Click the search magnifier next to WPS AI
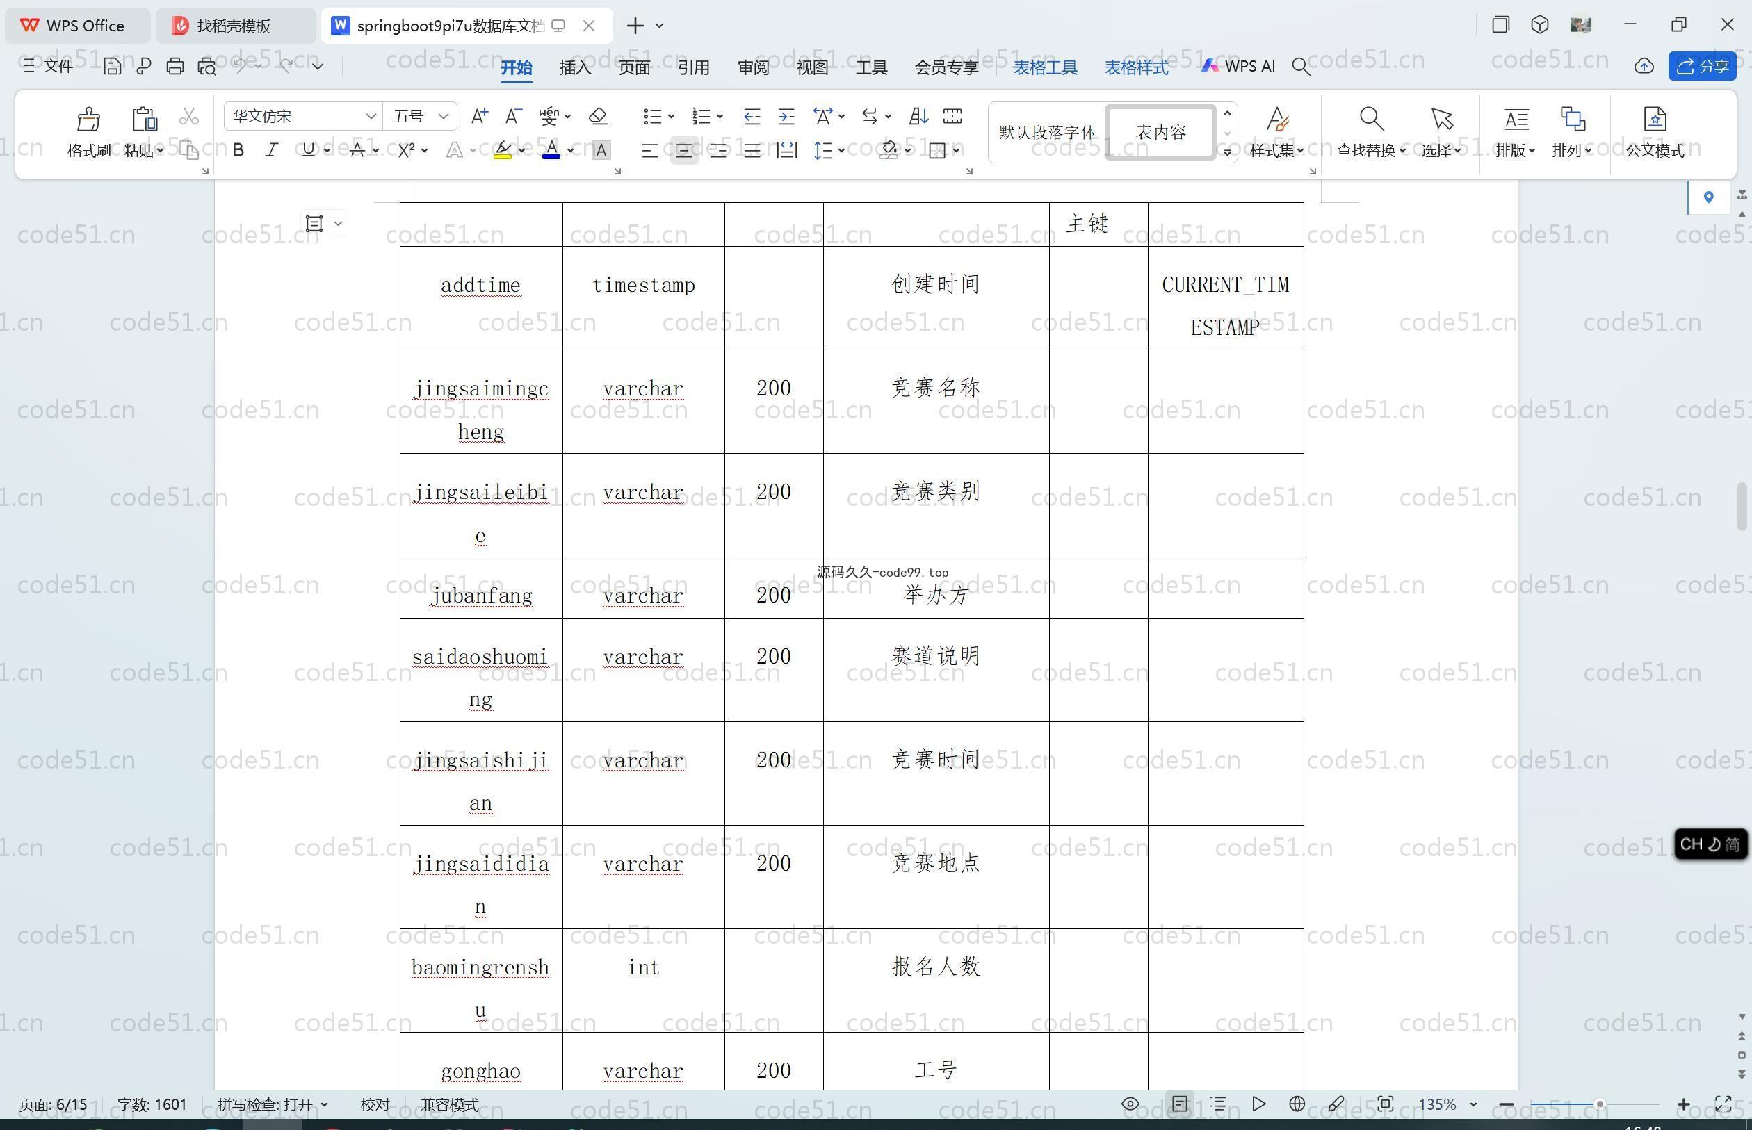This screenshot has width=1752, height=1130. pyautogui.click(x=1301, y=66)
